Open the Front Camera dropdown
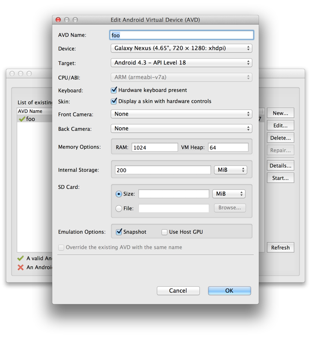 click(x=182, y=114)
